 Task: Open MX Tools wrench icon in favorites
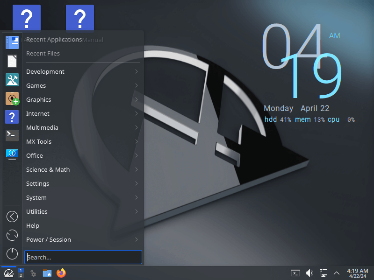tap(12, 80)
